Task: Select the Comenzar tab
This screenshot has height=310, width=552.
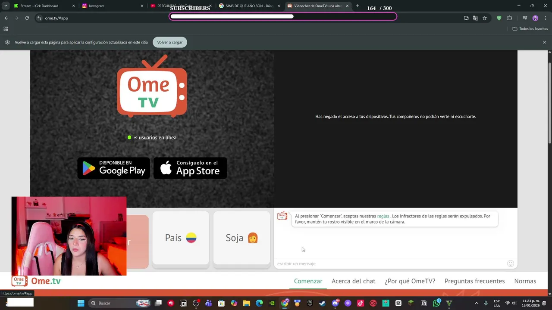Action: click(x=308, y=281)
